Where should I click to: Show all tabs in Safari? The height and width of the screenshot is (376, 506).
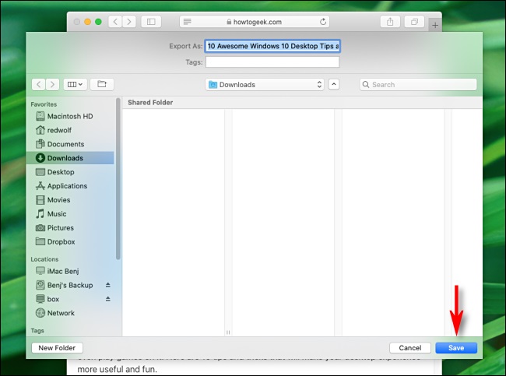(414, 22)
